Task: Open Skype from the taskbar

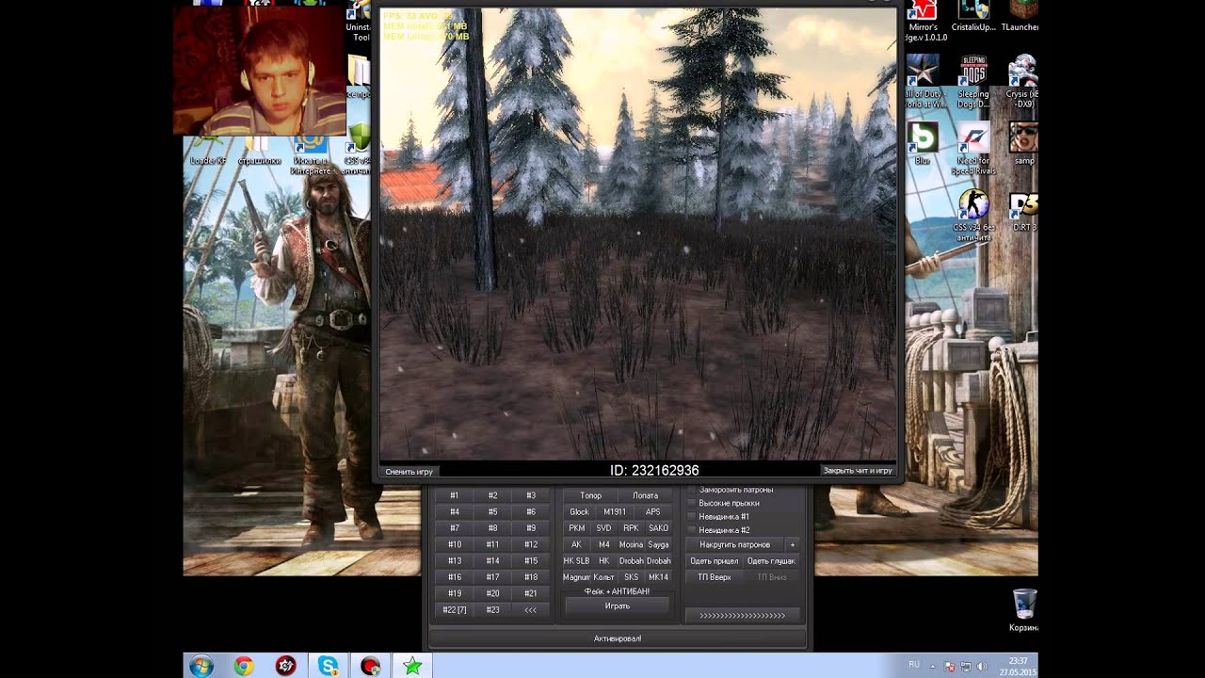Action: point(329,666)
